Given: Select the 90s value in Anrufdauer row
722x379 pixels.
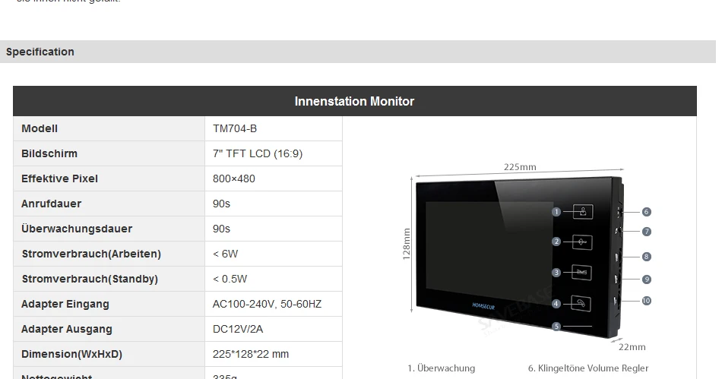Looking at the screenshot, I should [x=221, y=204].
